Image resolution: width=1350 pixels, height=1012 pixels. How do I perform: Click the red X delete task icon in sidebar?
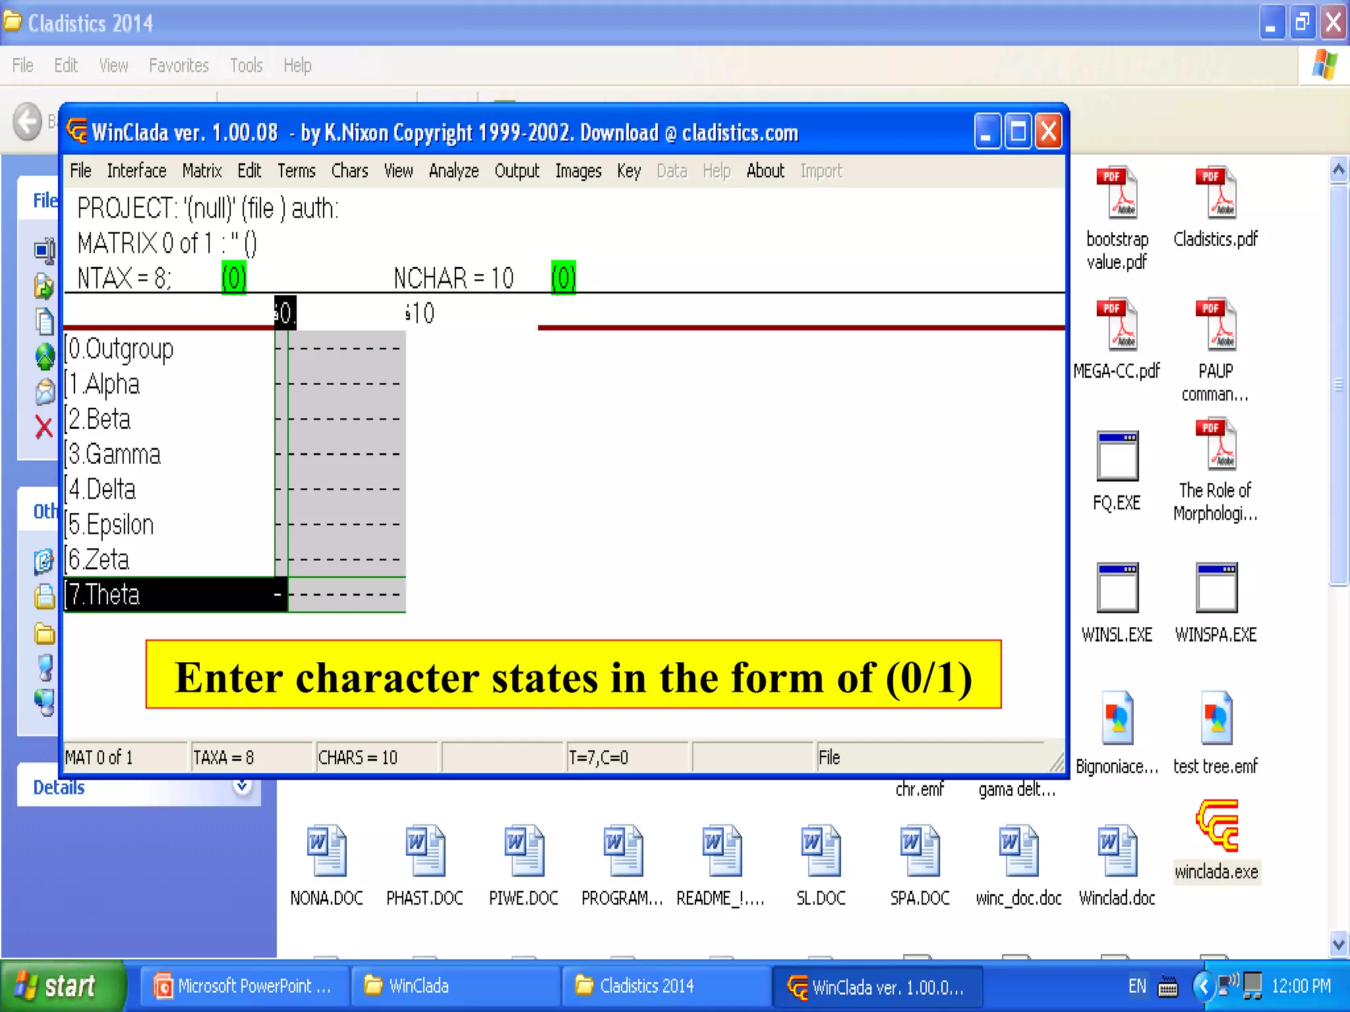click(x=44, y=428)
